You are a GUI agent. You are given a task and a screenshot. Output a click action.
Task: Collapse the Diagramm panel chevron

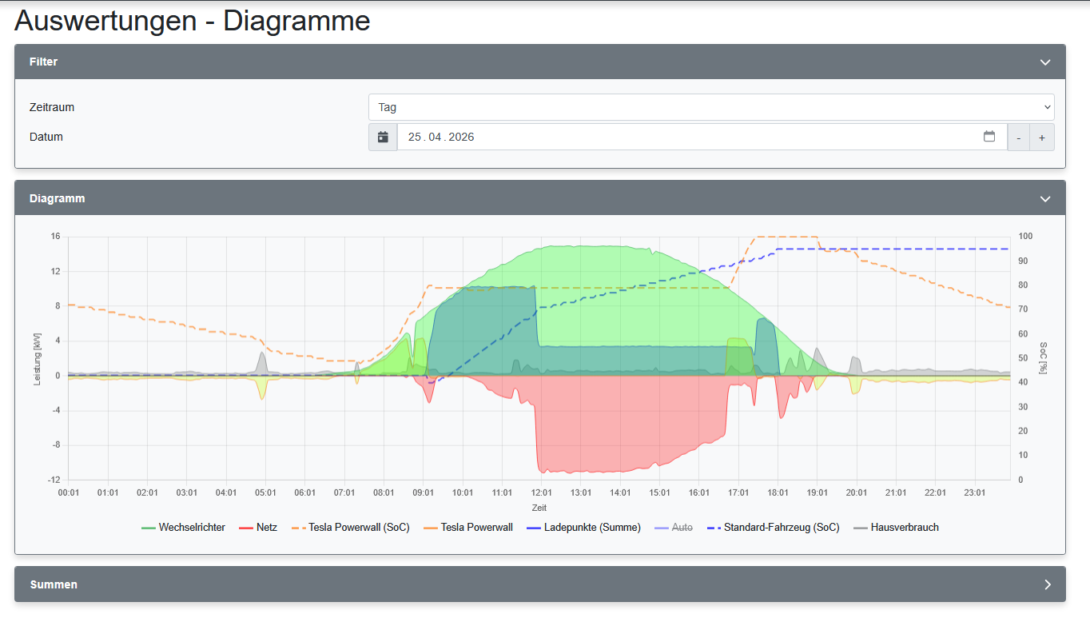1044,199
